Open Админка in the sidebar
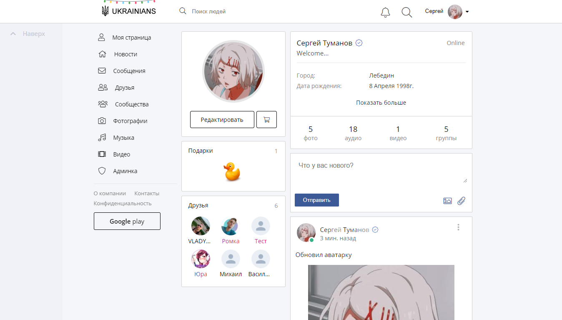 (x=125, y=171)
